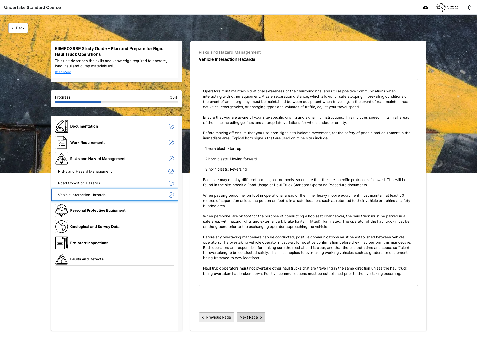
Task: Click checkmark on Risks and Hazard Management sub-item
Action: [171, 171]
